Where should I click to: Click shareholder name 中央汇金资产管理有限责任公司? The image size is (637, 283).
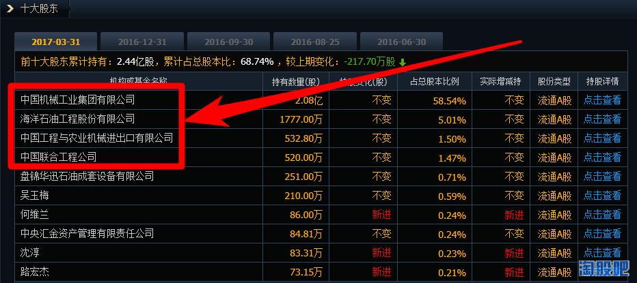(x=87, y=233)
